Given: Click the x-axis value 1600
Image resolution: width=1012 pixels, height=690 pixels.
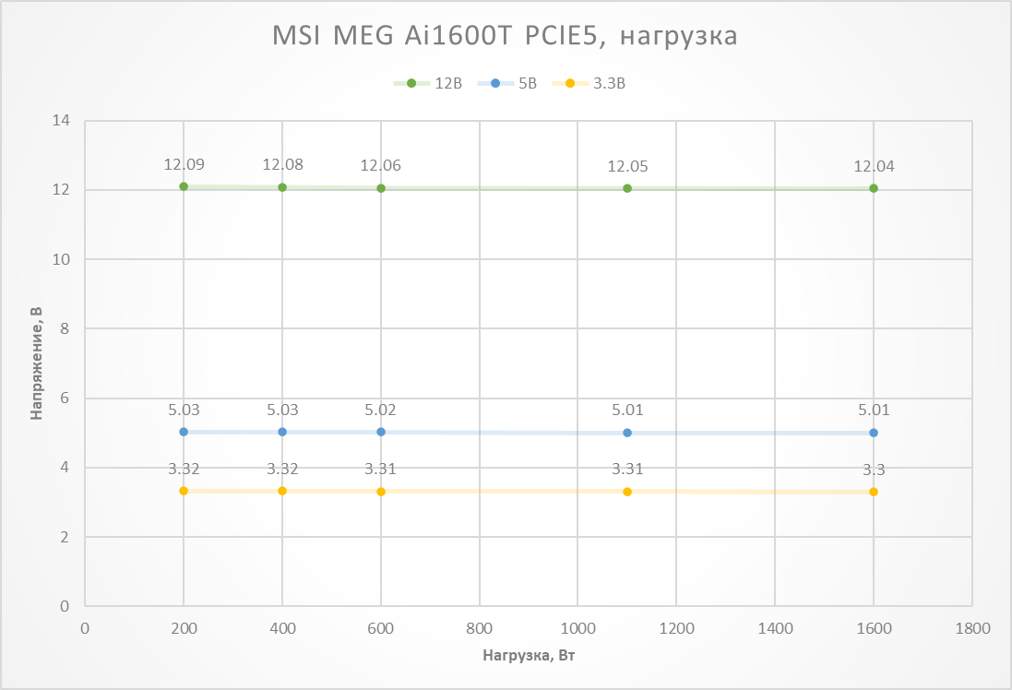Looking at the screenshot, I should [x=874, y=629].
